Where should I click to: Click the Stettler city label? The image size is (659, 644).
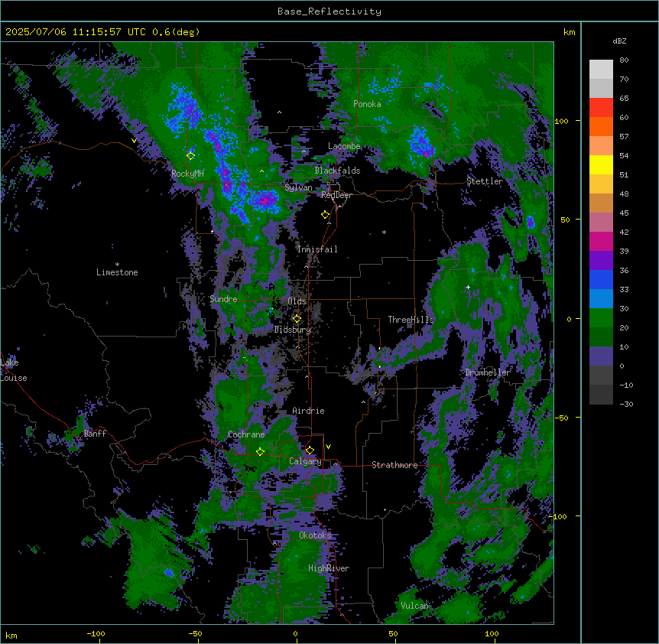(x=485, y=181)
